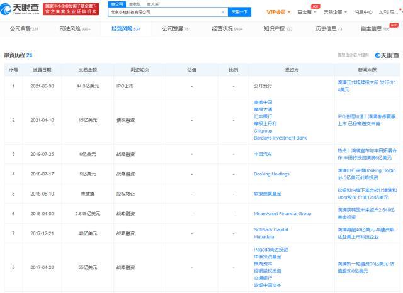Open investor link 丰田汽车
This screenshot has width=403, height=293.
coord(263,154)
